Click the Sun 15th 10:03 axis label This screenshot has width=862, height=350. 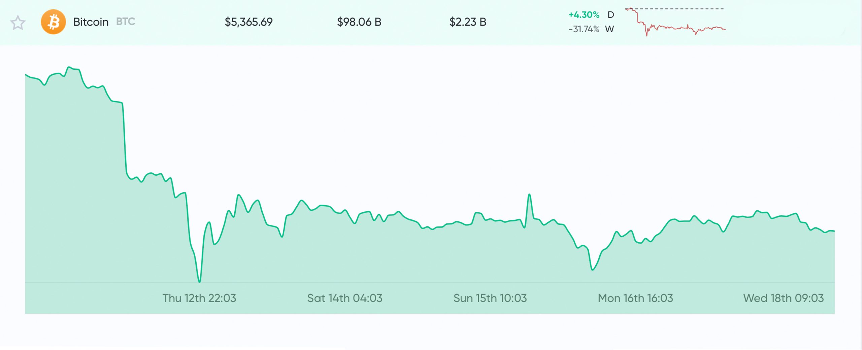490,298
